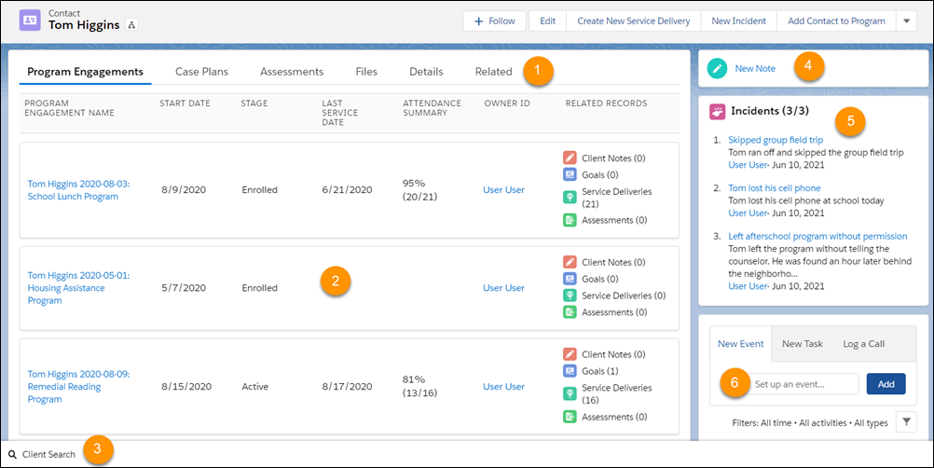This screenshot has width=934, height=468.
Task: Open the Skipped group field trip incident
Action: [x=776, y=140]
